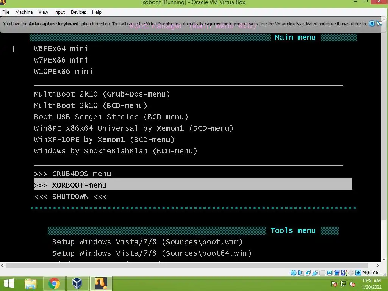Viewport: 388px width, 291px height.
Task: Click the horizontal scrollbar right arrow
Action: point(378,266)
